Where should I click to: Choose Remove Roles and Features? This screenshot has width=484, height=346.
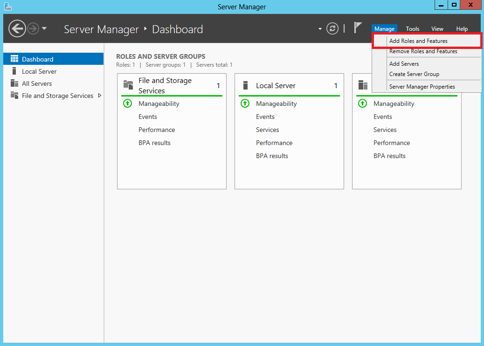click(423, 51)
